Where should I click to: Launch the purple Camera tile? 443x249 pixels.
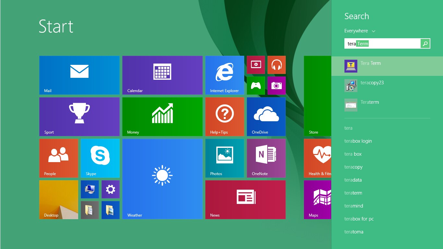pos(277,86)
